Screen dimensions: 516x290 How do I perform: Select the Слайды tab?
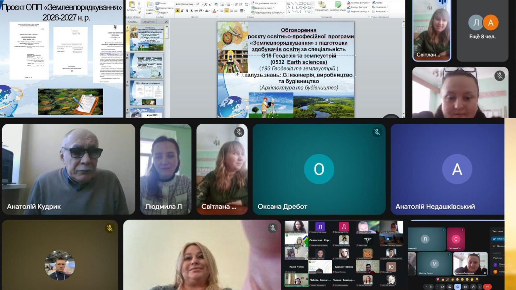coord(133,22)
